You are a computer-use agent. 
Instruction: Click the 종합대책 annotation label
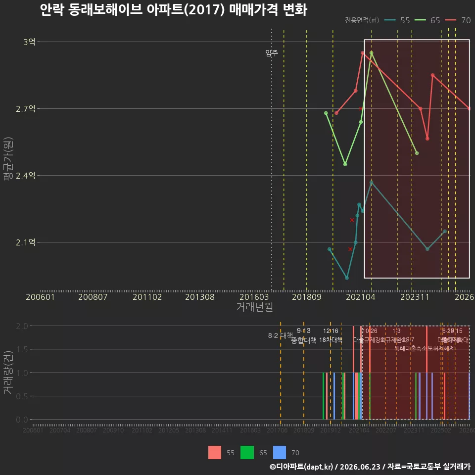[303, 340]
